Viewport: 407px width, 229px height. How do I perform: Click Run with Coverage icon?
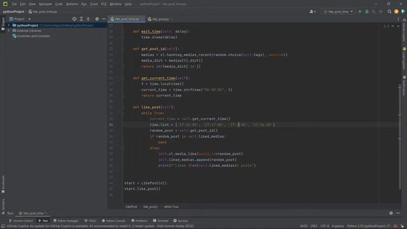tap(374, 11)
